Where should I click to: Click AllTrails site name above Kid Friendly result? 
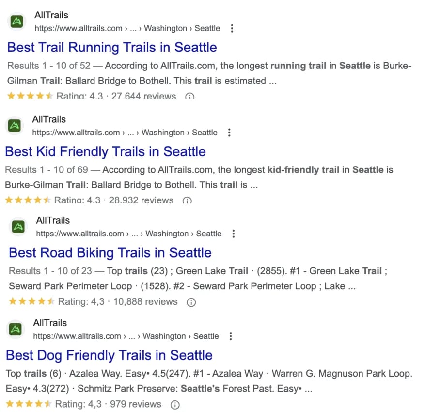[49, 119]
